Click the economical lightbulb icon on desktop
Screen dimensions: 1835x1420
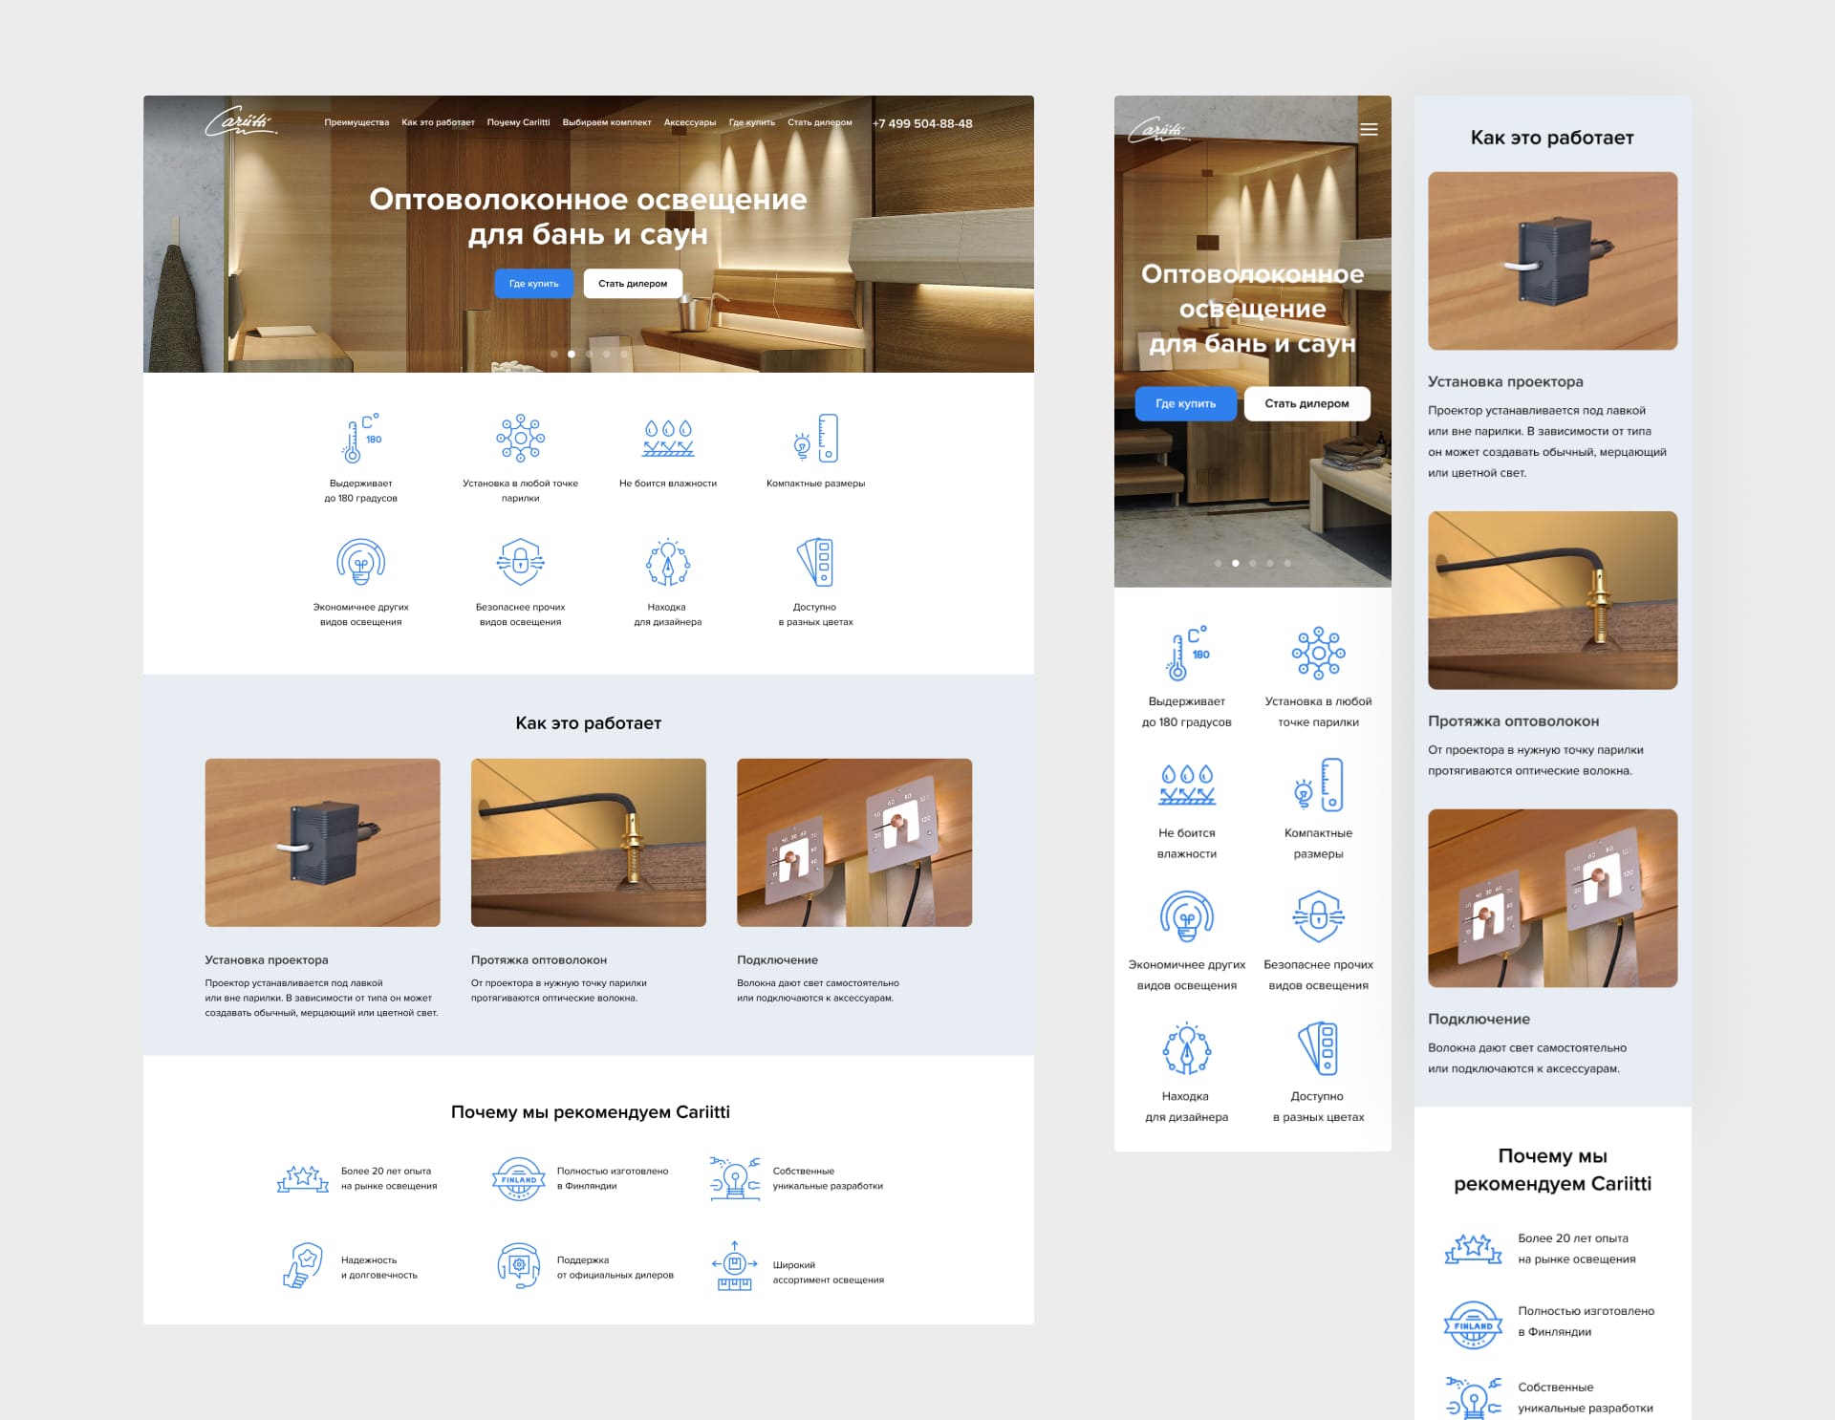coord(360,562)
